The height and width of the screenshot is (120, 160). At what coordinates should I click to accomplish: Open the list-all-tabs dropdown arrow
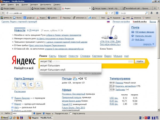tap(158, 8)
